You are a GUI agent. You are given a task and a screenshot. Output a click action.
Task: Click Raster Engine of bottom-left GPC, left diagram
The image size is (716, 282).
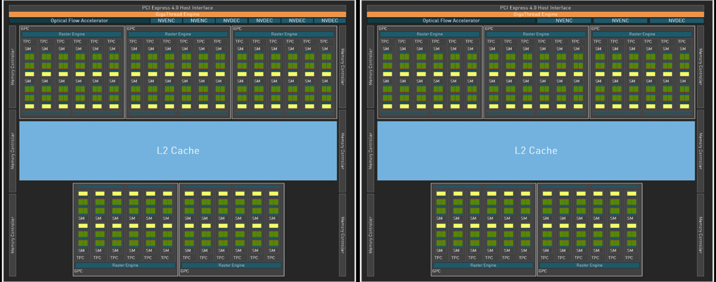click(125, 265)
